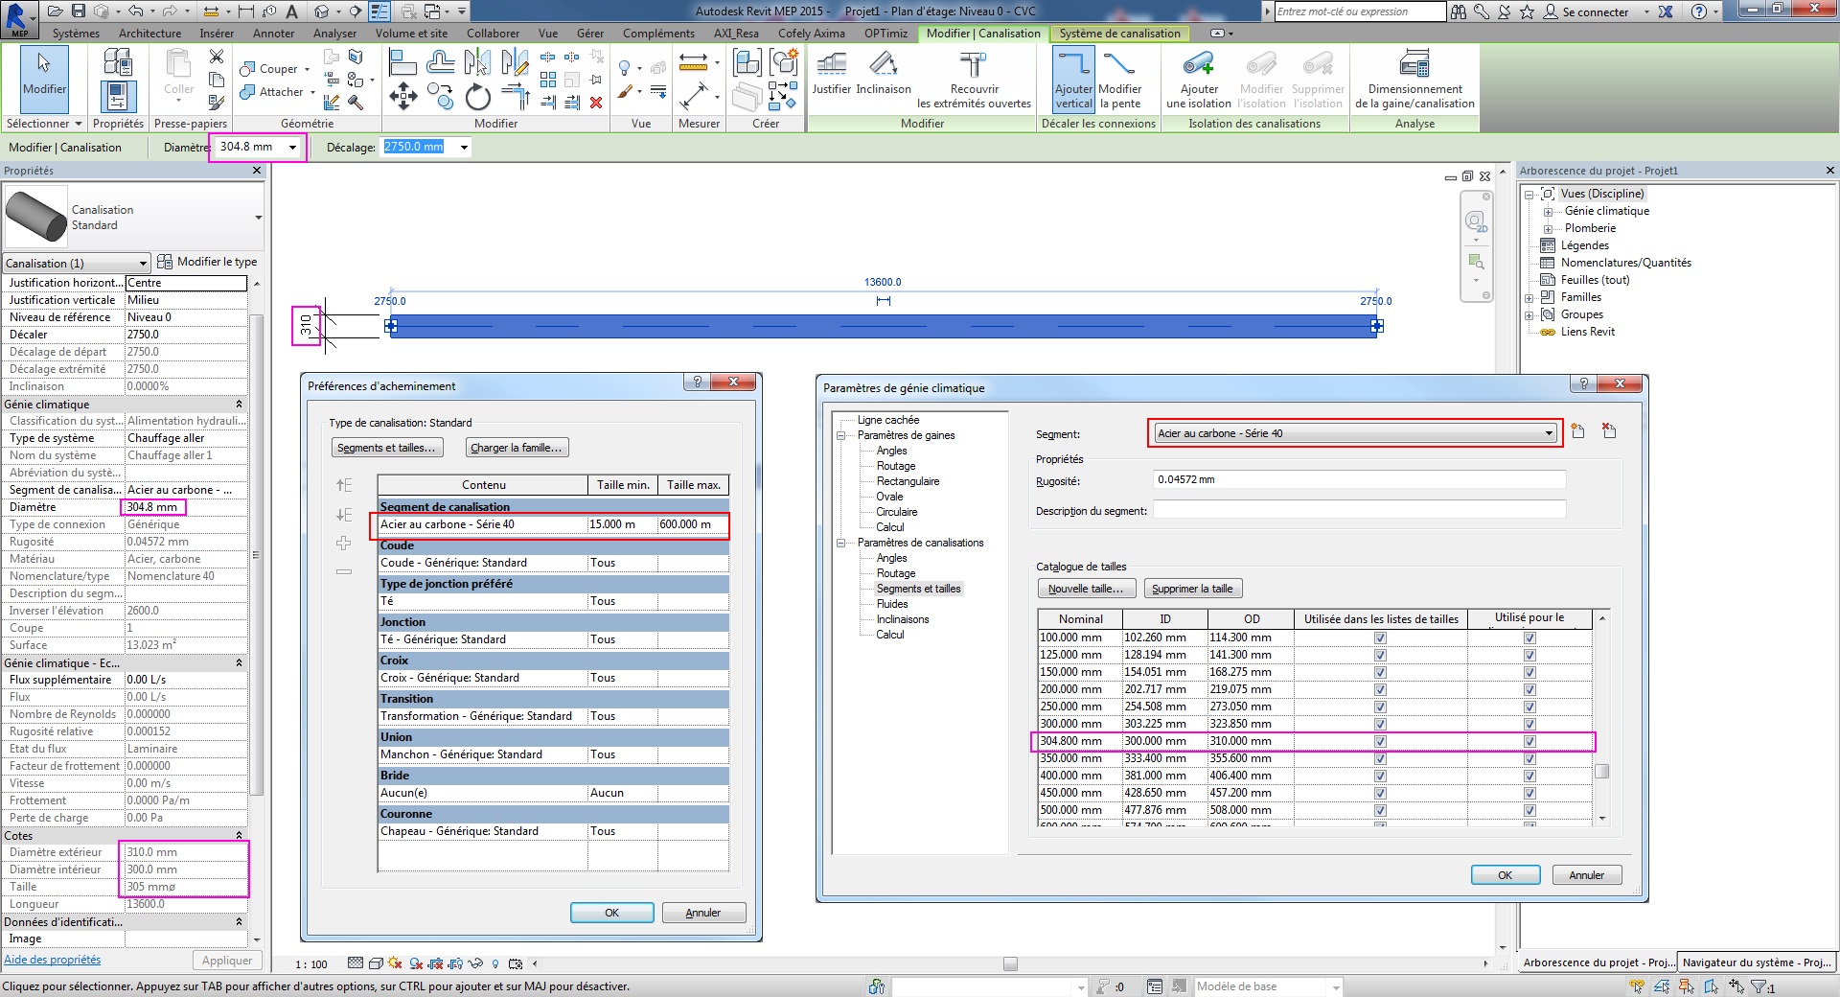Click the Properties panel vertical scrollbar

pos(256,554)
